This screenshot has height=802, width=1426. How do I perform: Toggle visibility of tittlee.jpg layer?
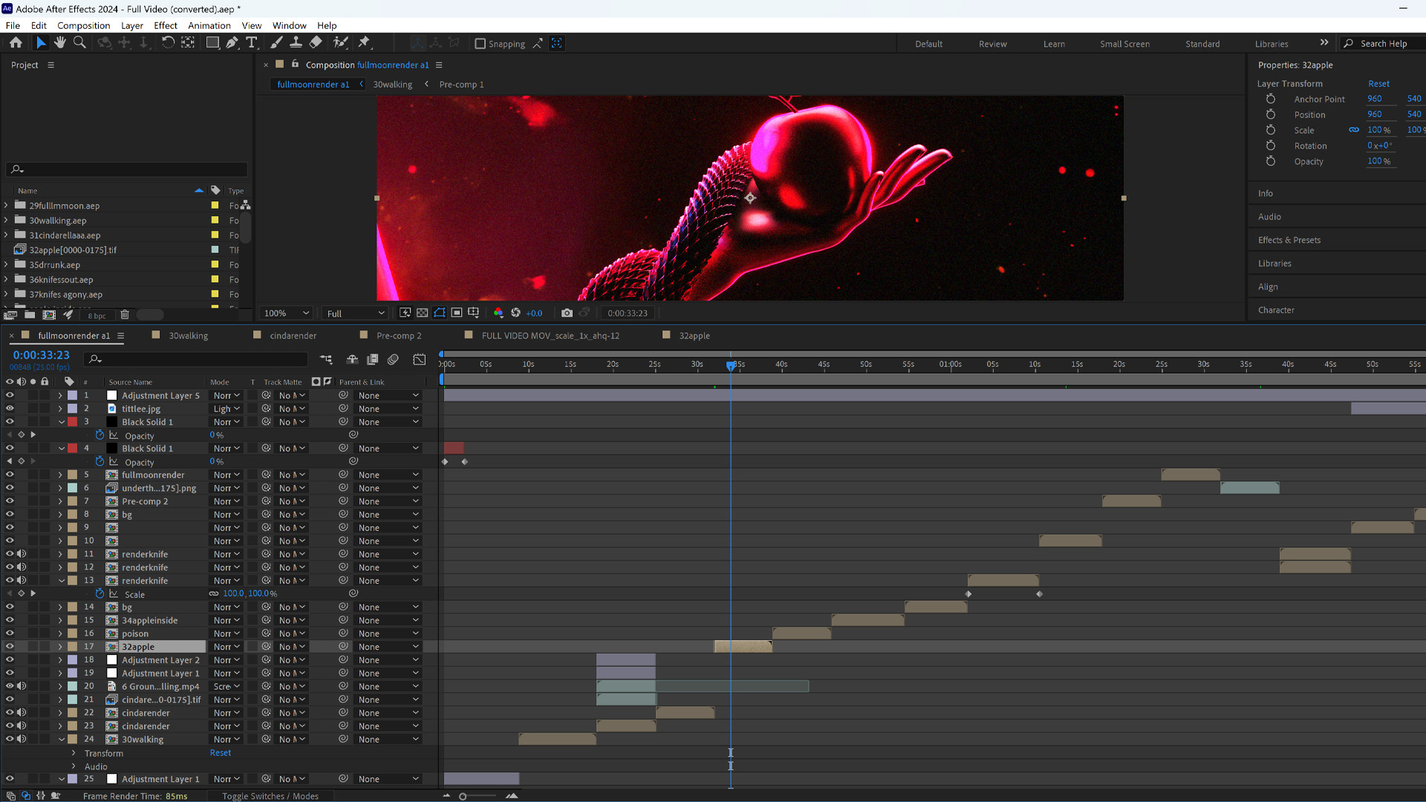[10, 408]
